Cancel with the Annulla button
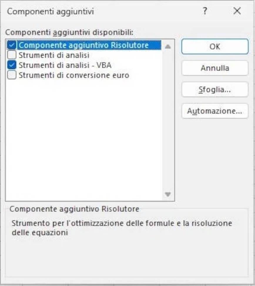 click(215, 68)
